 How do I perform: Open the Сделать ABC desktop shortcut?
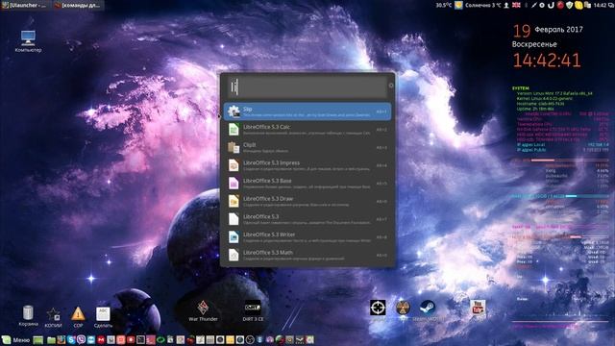(x=103, y=317)
